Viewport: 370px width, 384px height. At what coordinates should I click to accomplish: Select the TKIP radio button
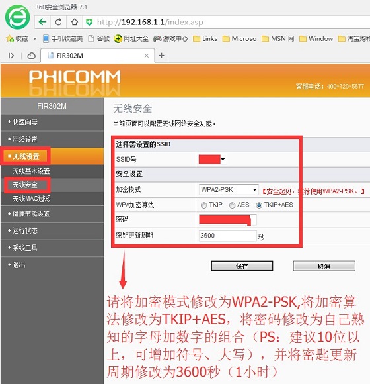click(203, 205)
